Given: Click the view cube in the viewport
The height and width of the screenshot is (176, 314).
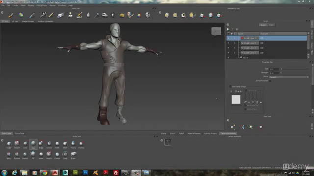Looking at the screenshot, I should point(216,31).
